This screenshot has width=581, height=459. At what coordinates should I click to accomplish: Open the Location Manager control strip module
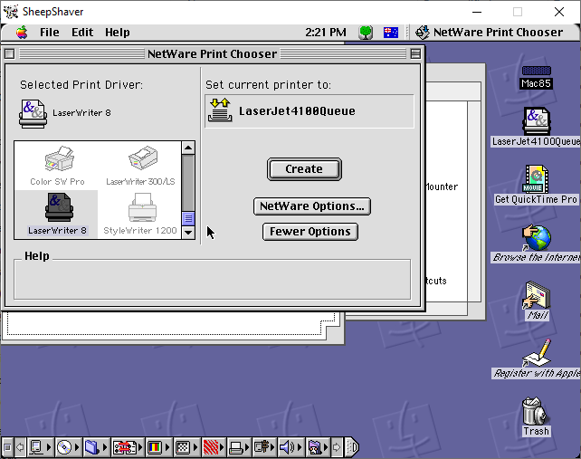tap(128, 447)
